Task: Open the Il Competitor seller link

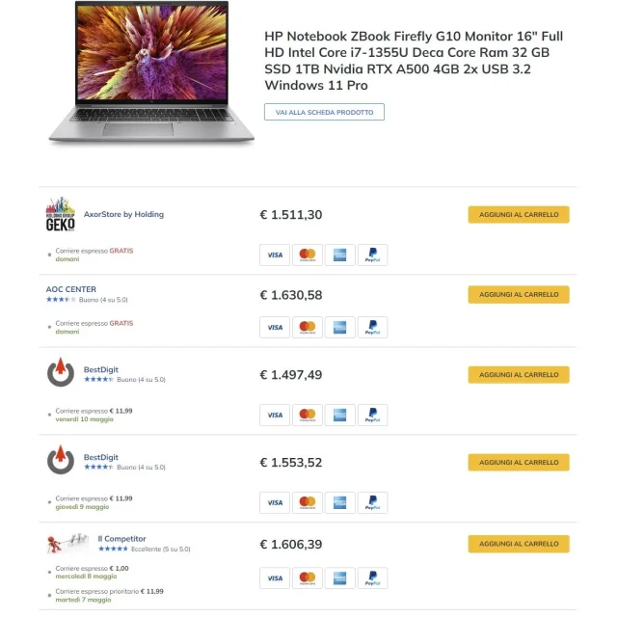Action: click(121, 539)
